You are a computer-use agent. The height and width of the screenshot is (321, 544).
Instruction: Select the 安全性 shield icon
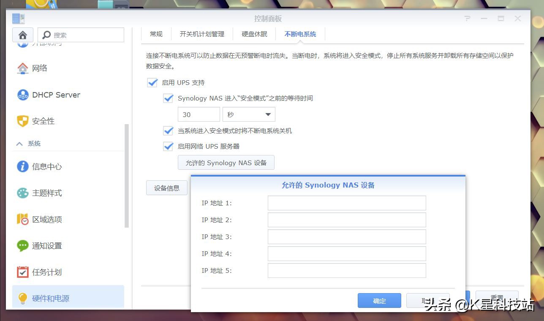click(x=22, y=121)
